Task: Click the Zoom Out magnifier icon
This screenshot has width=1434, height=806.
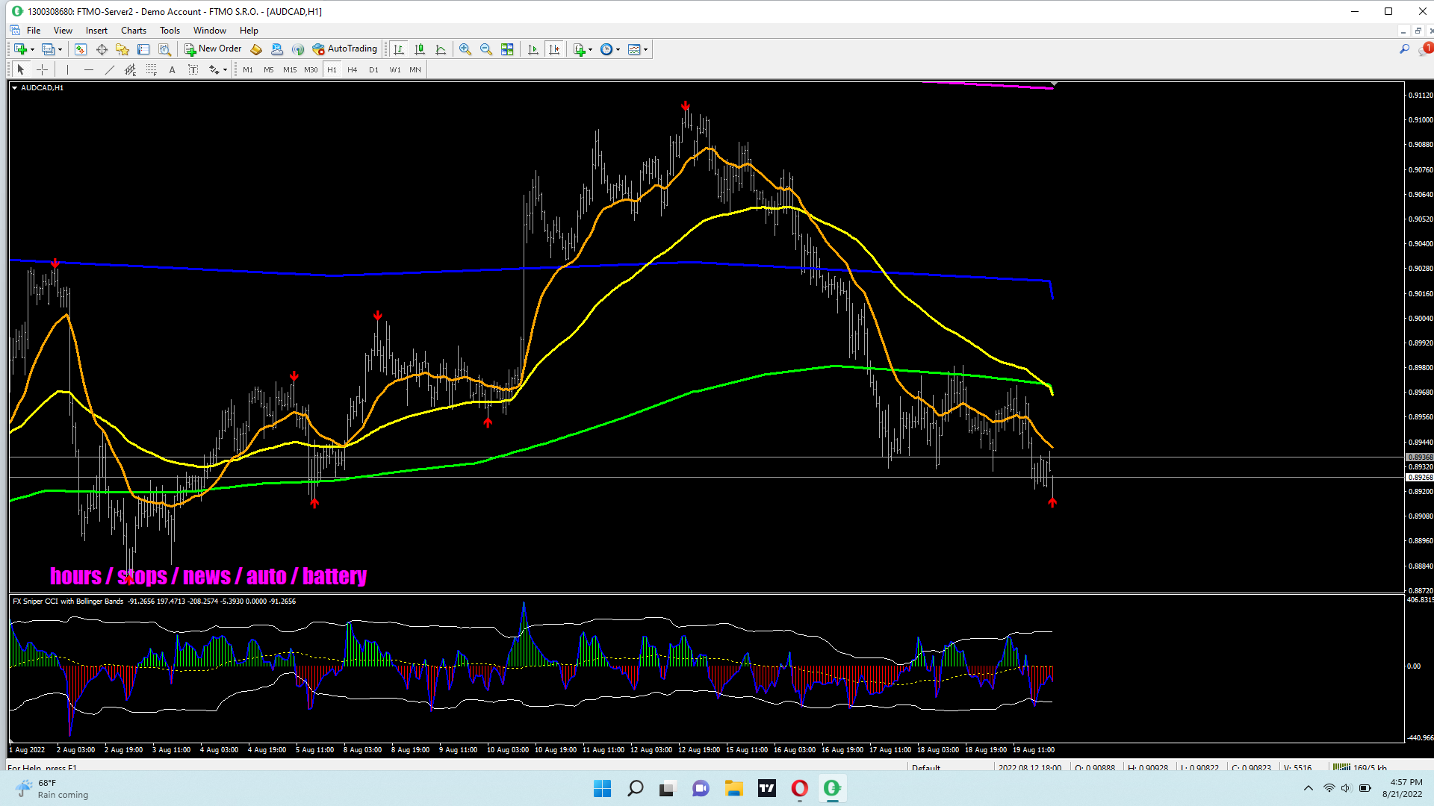Action: (485, 49)
